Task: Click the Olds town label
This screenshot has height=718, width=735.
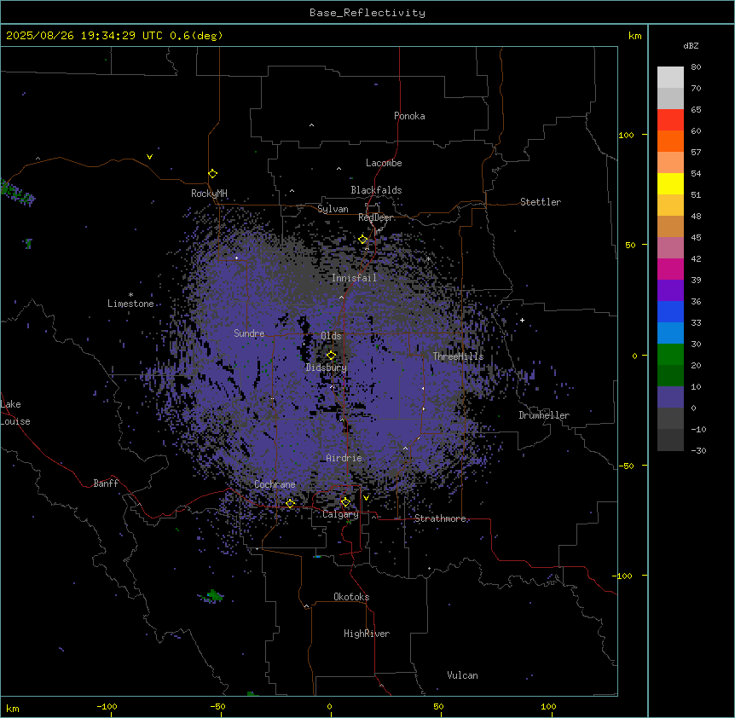Action: coord(331,336)
